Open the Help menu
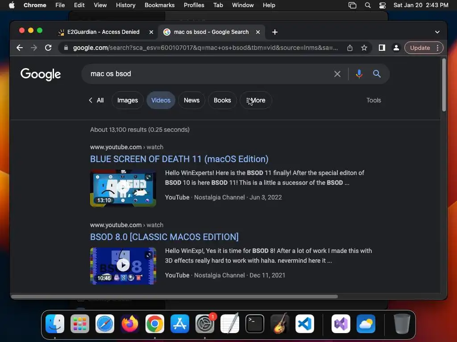 (269, 5)
